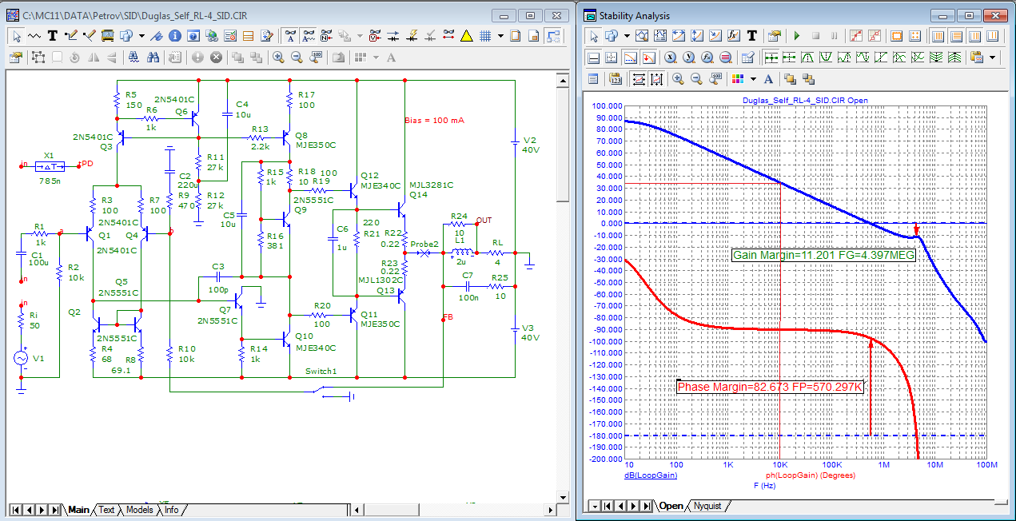Open the dropdown next to the analysis clipboard icon

pos(993,58)
